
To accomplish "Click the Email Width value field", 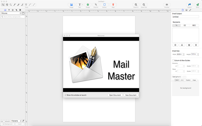I will coord(180,54).
